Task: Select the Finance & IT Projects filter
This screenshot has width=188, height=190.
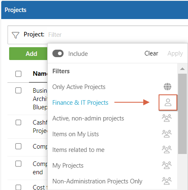Action: pos(80,103)
